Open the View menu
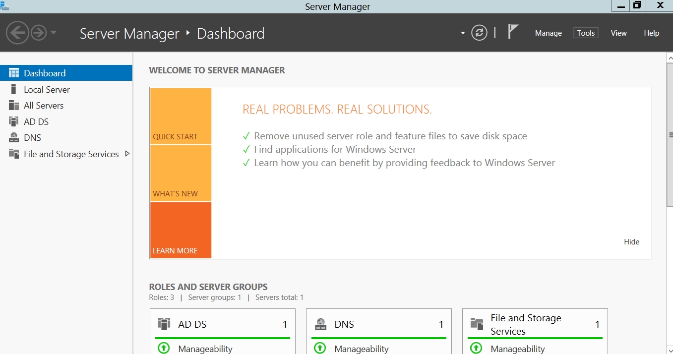Image resolution: width=673 pixels, height=354 pixels. pos(618,33)
